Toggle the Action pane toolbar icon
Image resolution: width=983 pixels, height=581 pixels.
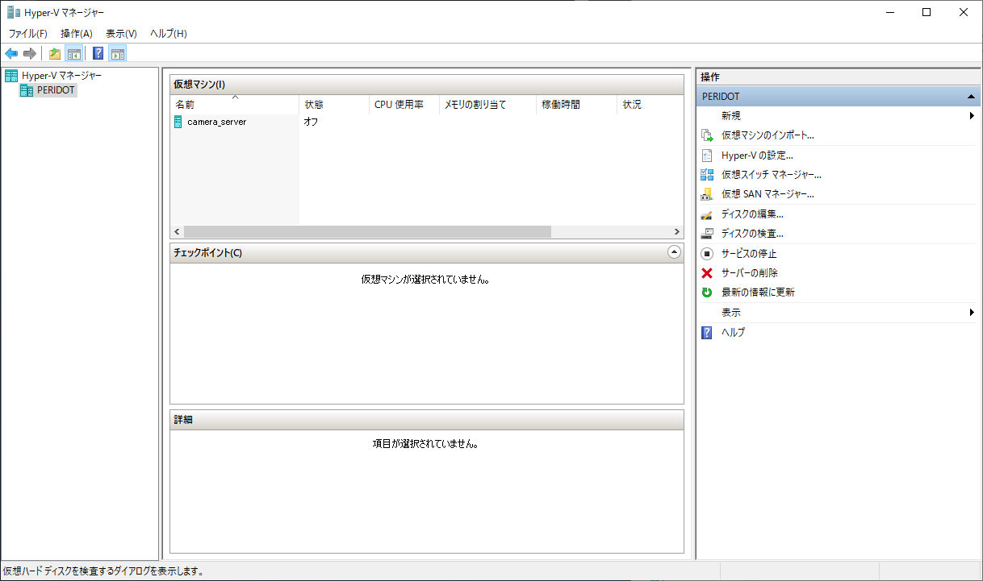click(118, 54)
